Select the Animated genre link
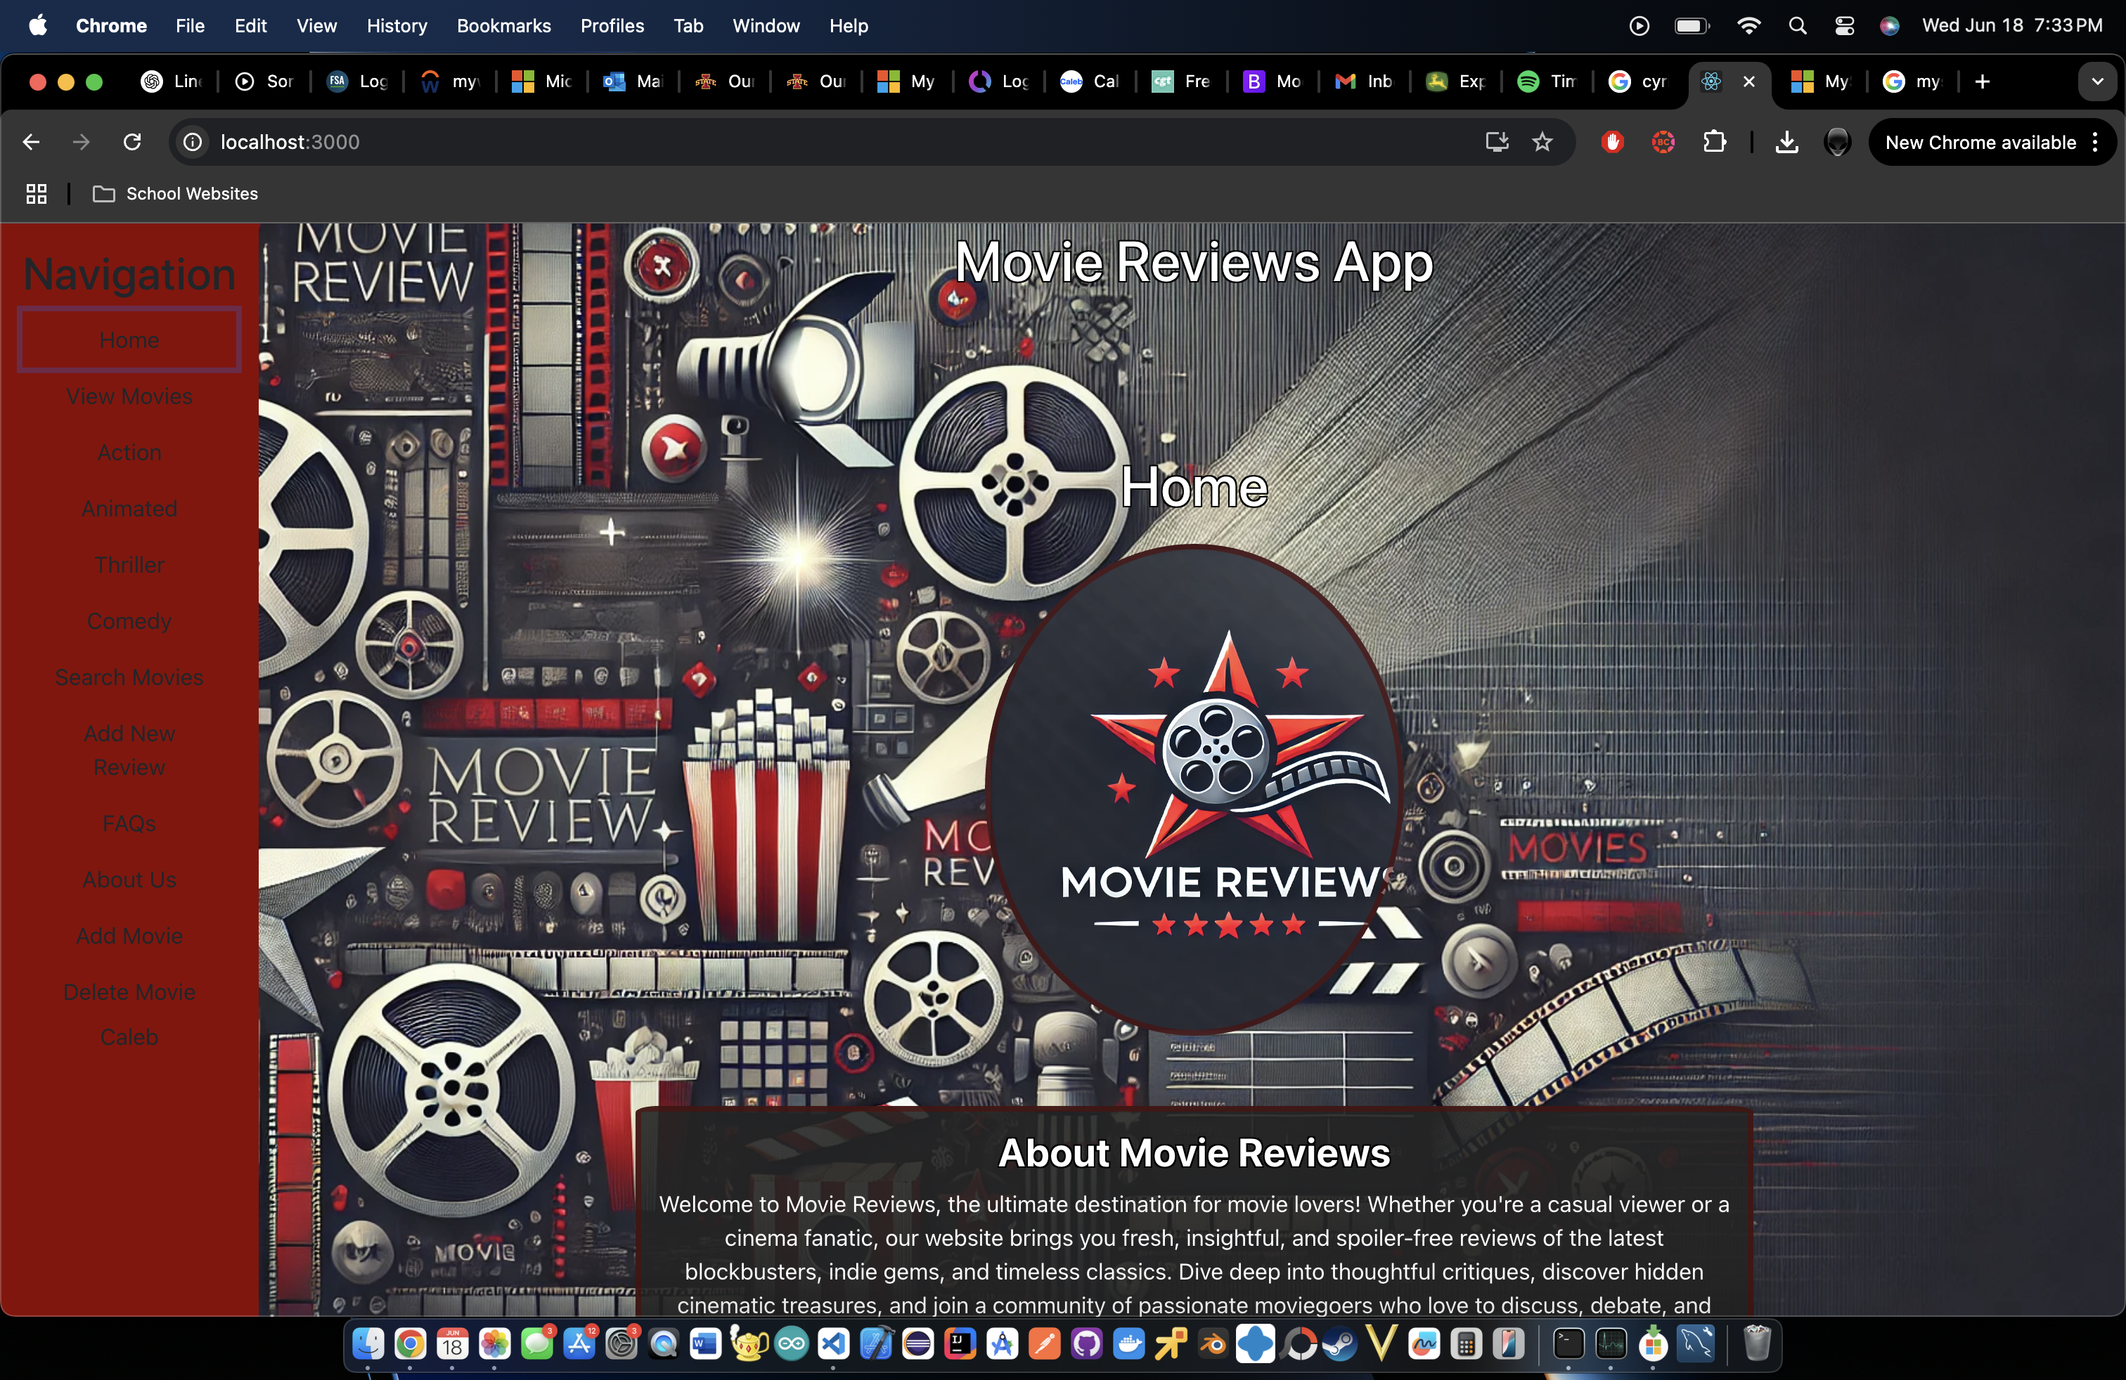Viewport: 2126px width, 1380px height. [129, 509]
